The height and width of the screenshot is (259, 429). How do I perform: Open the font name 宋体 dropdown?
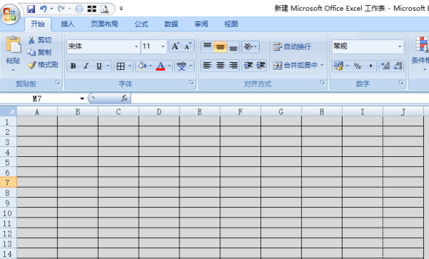(137, 46)
